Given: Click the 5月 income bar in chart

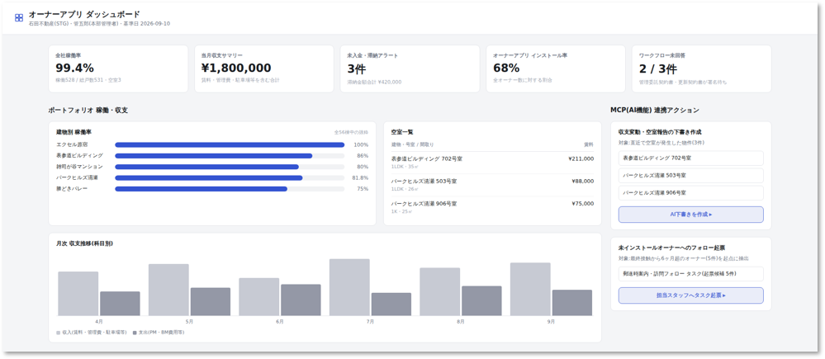Looking at the screenshot, I should coord(168,290).
